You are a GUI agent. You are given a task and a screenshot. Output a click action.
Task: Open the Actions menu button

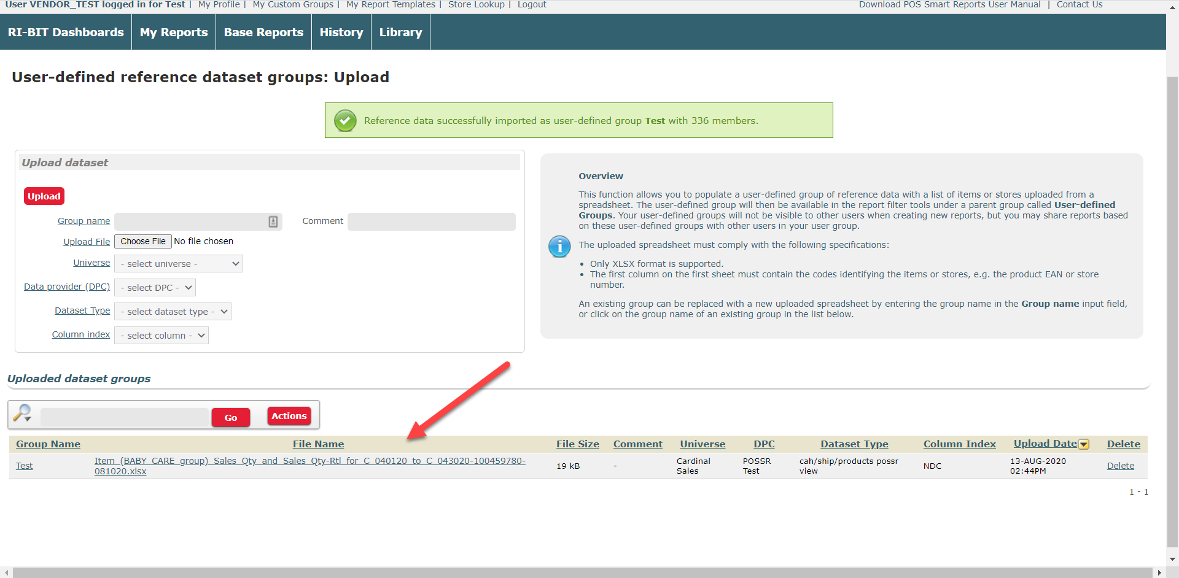(x=289, y=416)
